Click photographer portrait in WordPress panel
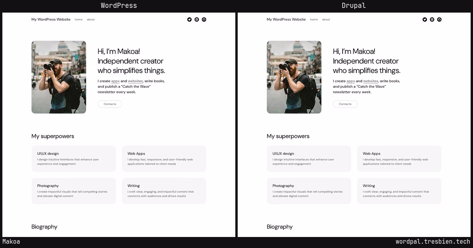Viewport: 473px width, 248px height. coord(59,77)
